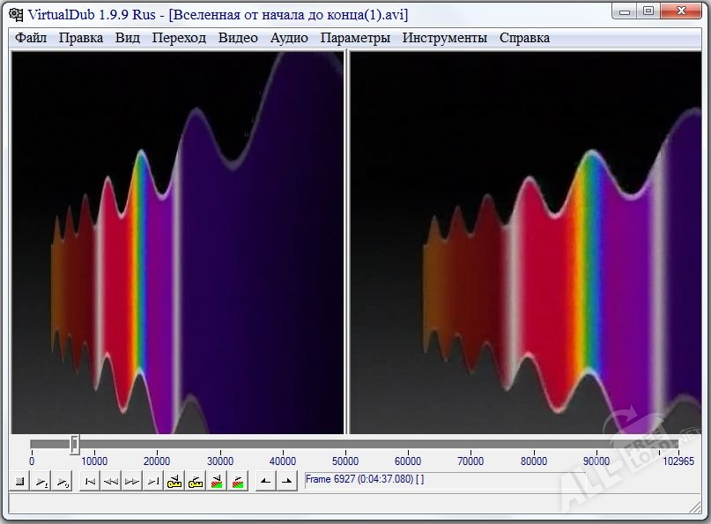
Task: Open the Файл menu
Action: [x=31, y=38]
